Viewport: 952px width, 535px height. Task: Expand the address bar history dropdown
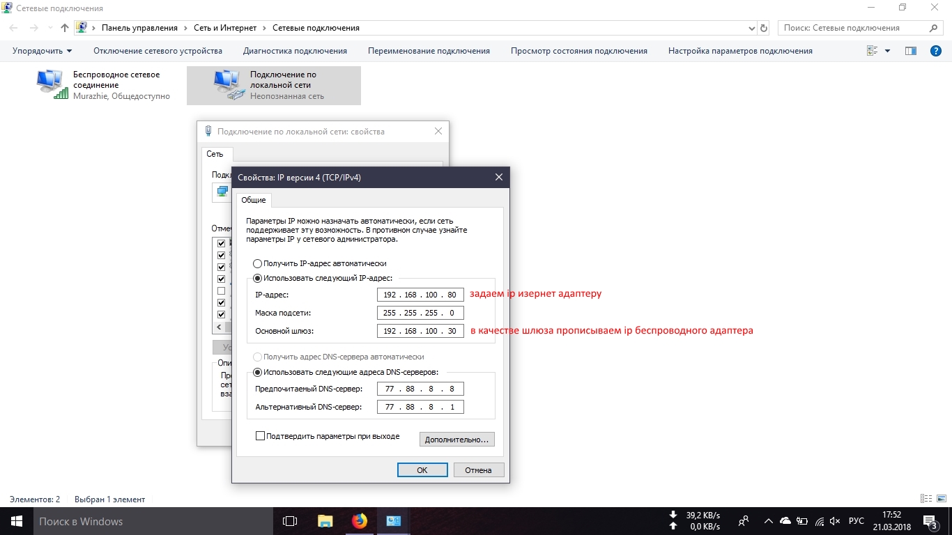click(751, 29)
